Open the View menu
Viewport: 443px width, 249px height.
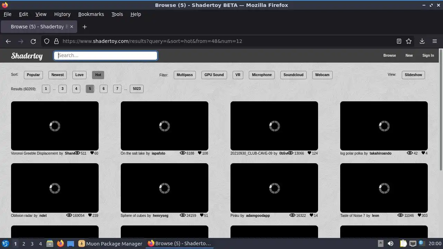41,14
